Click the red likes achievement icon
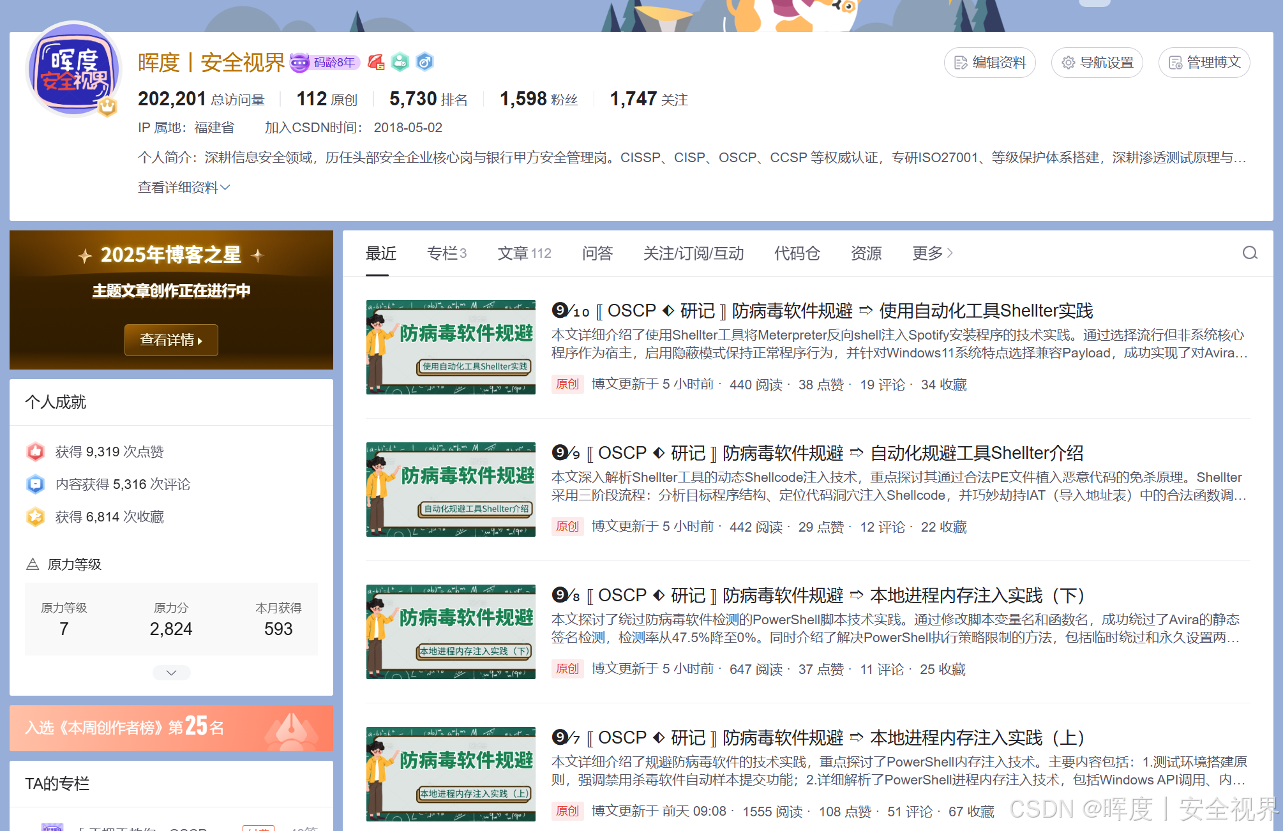The image size is (1283, 831). pyautogui.click(x=36, y=452)
